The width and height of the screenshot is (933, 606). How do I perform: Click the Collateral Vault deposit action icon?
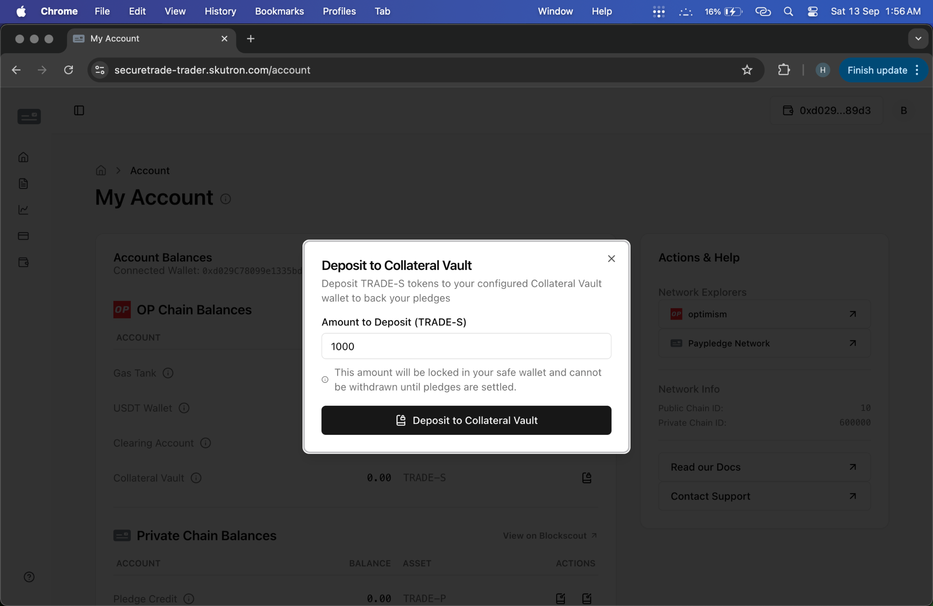(x=587, y=478)
